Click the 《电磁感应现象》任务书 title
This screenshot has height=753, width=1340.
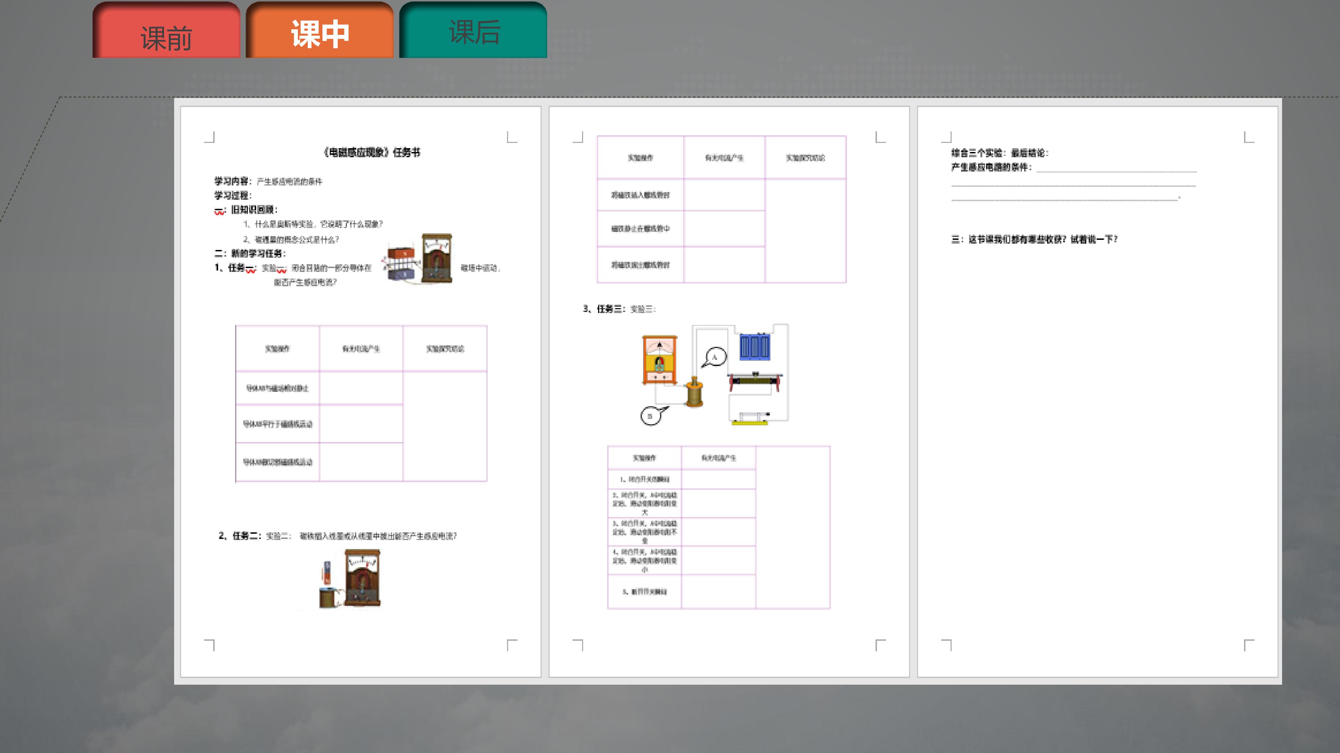(x=371, y=152)
